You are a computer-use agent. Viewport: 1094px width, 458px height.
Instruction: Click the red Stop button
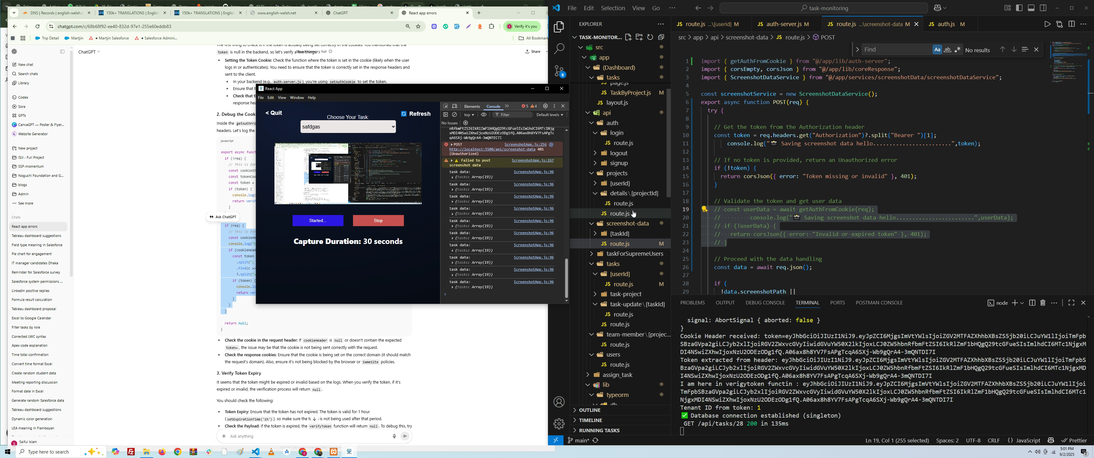pos(378,220)
